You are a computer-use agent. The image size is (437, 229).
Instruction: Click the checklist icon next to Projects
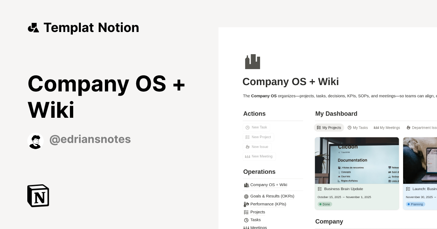coord(246,212)
